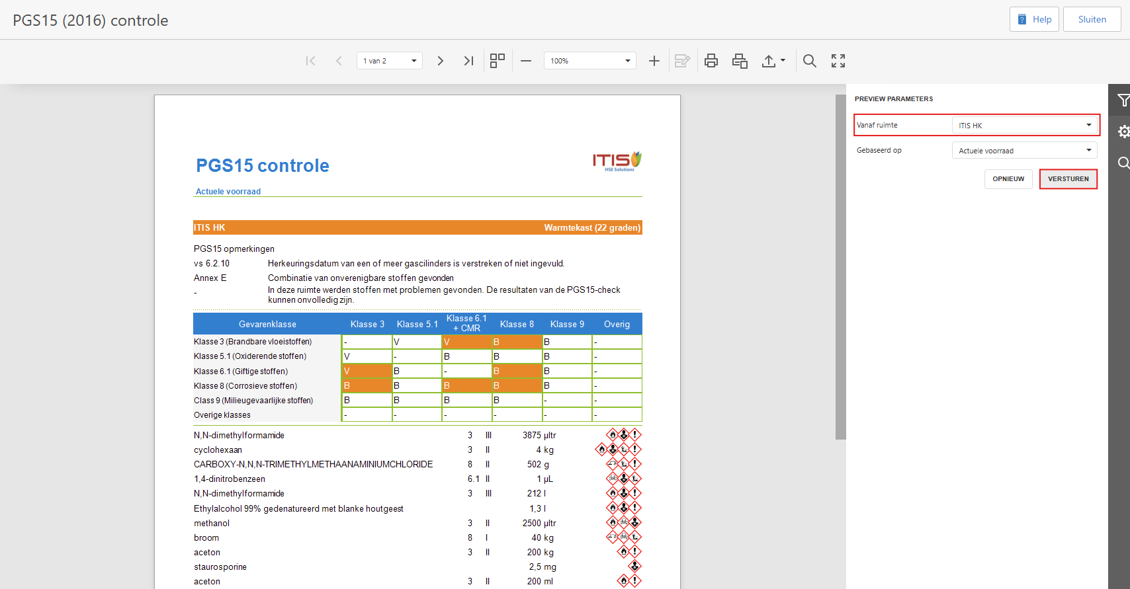Open the export options dropdown
This screenshot has height=589, width=1130.
pos(773,61)
